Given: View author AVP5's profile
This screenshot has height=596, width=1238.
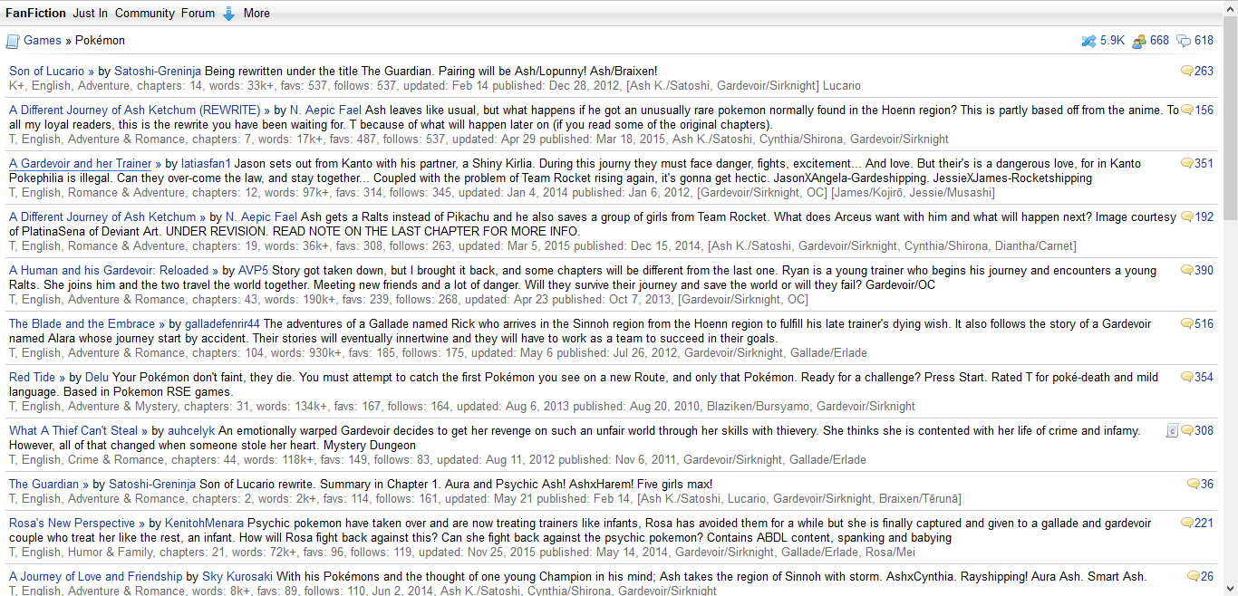Looking at the screenshot, I should tap(253, 270).
